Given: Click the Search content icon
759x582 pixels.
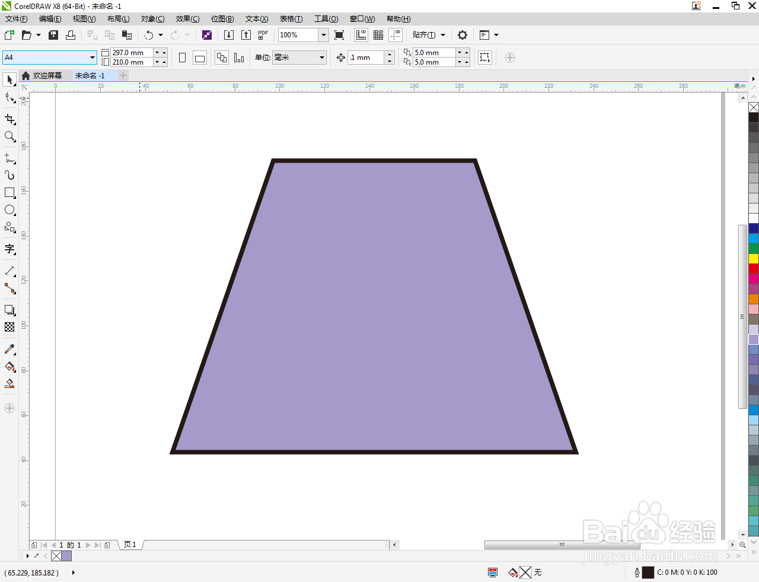Looking at the screenshot, I should (x=207, y=35).
